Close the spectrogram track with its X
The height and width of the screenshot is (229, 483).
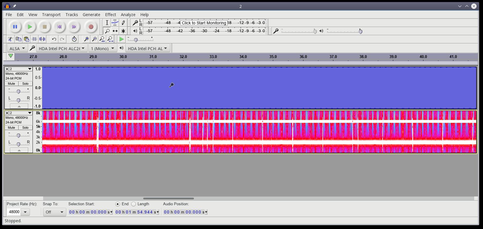7,113
